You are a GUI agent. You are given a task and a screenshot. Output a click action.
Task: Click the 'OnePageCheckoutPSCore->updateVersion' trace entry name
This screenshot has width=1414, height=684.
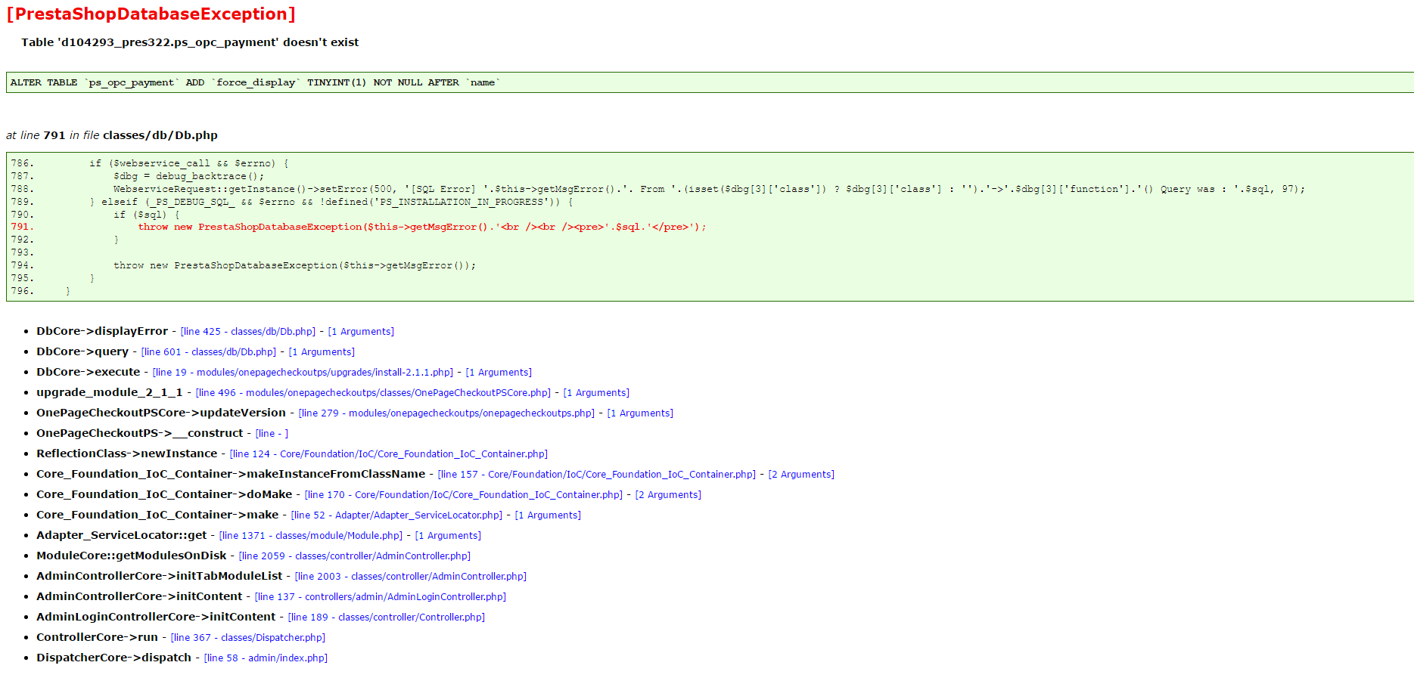click(161, 413)
